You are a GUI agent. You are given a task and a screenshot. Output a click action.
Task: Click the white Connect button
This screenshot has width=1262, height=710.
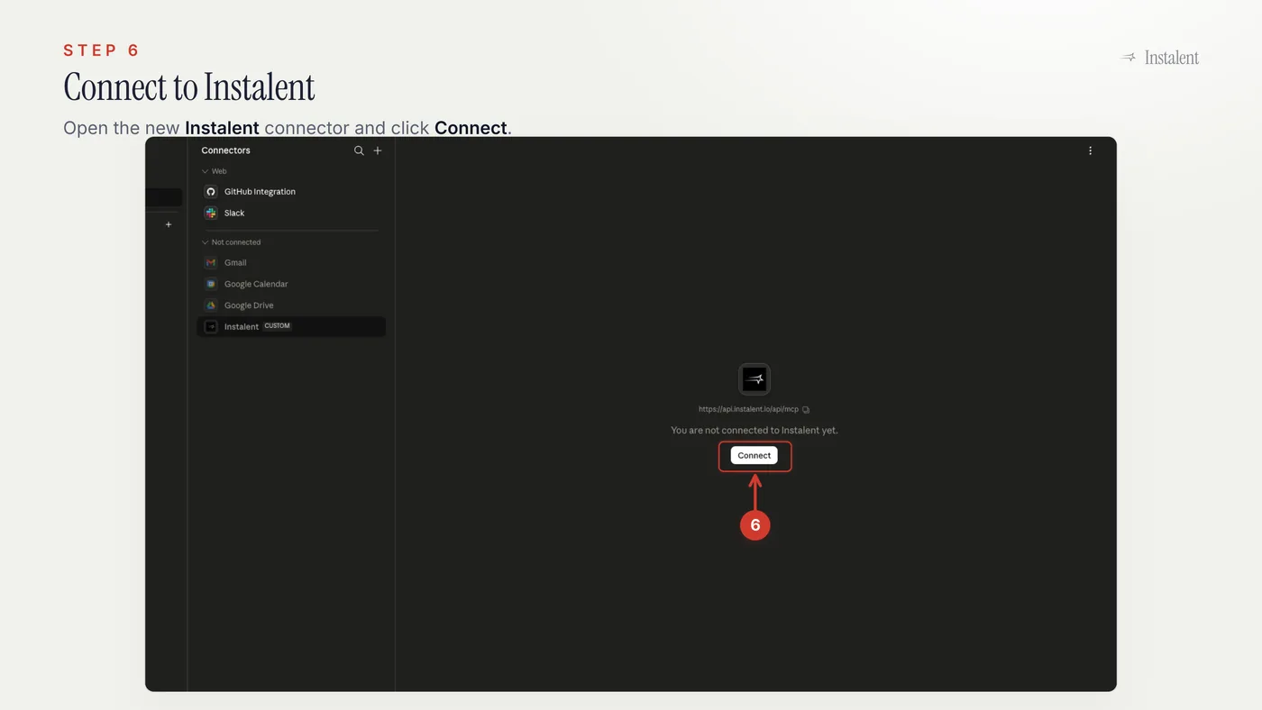pyautogui.click(x=754, y=456)
